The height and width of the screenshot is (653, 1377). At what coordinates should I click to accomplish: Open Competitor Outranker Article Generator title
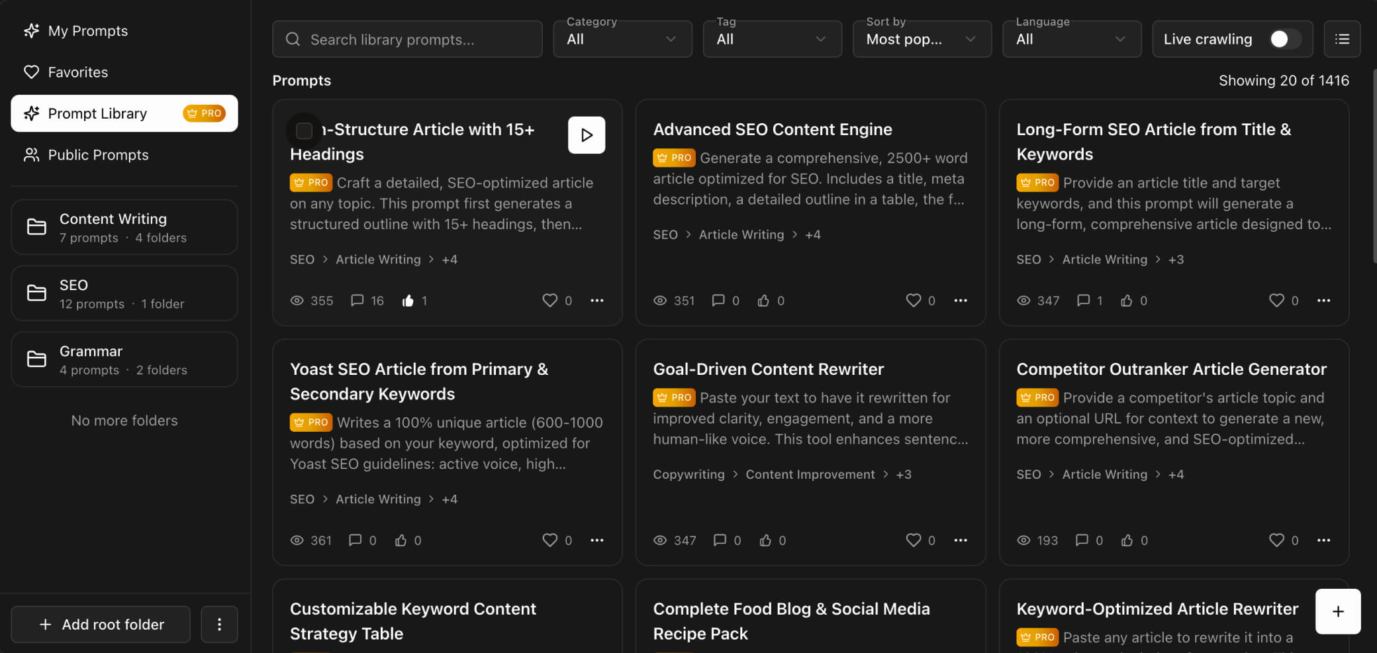pos(1171,370)
